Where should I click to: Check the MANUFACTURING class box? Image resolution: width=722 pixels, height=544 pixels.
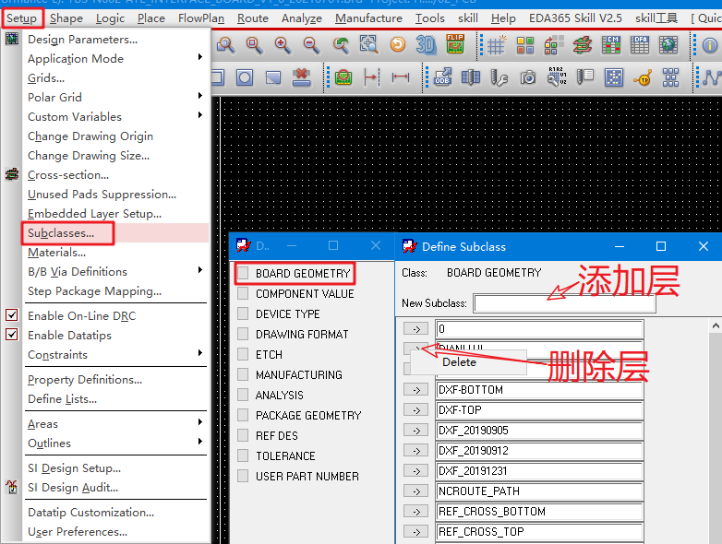243,373
